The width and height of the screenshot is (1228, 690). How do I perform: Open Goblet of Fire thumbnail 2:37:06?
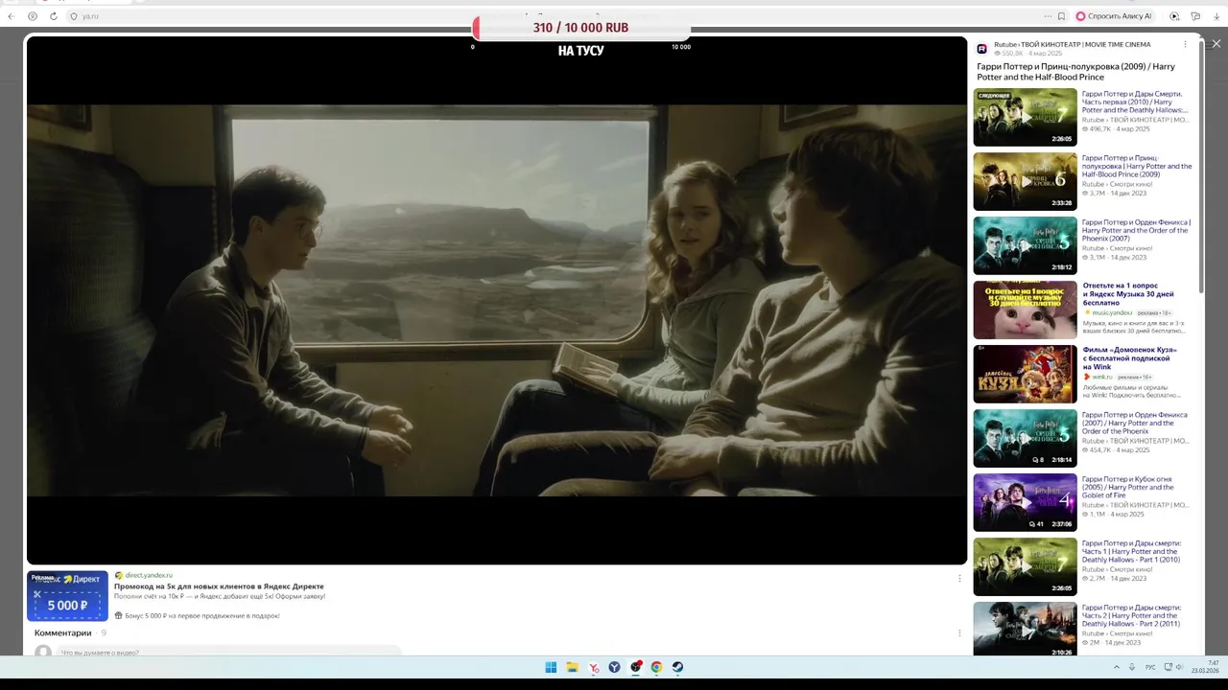1025,502
